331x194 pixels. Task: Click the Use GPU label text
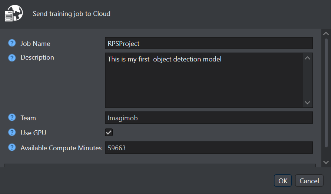(x=33, y=133)
